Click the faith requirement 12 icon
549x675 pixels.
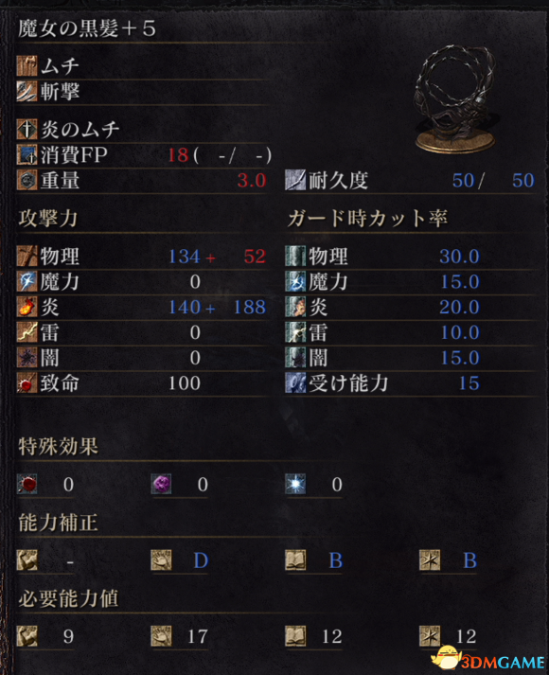(430, 636)
